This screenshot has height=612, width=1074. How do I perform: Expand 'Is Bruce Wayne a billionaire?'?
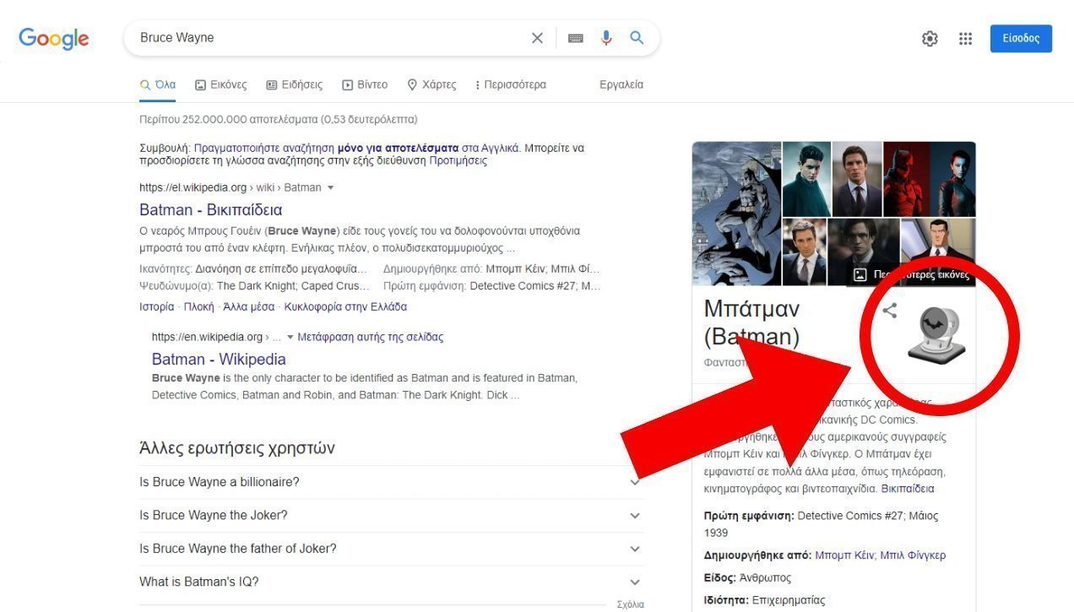392,482
